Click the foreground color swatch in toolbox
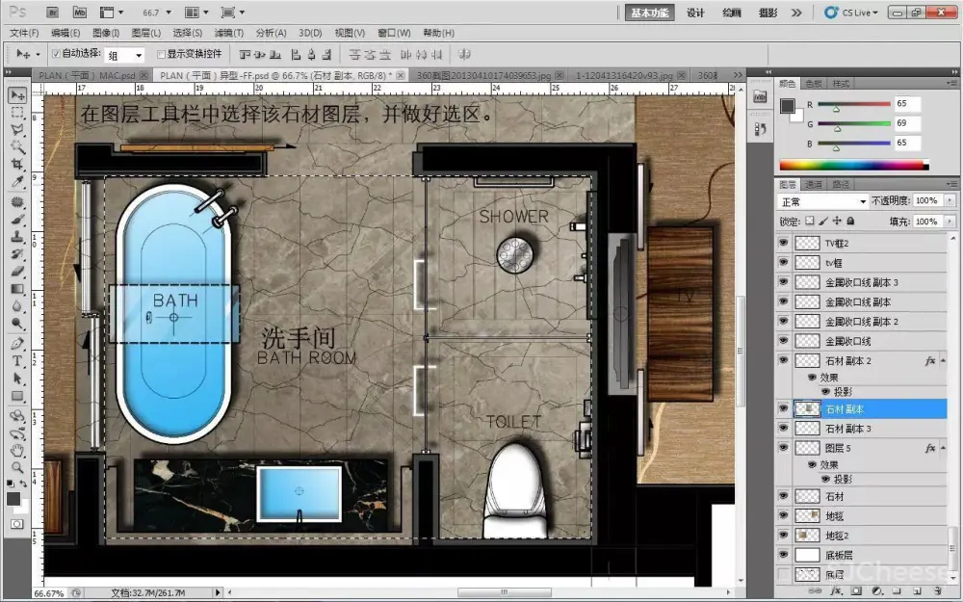This screenshot has width=963, height=602. (13, 498)
